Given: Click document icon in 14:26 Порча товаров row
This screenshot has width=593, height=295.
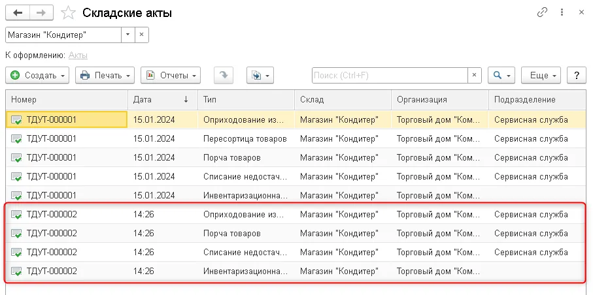Looking at the screenshot, I should [16, 234].
